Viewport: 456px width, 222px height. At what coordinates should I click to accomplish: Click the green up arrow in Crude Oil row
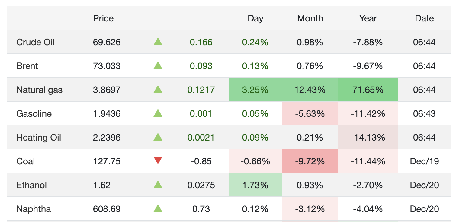(x=158, y=42)
